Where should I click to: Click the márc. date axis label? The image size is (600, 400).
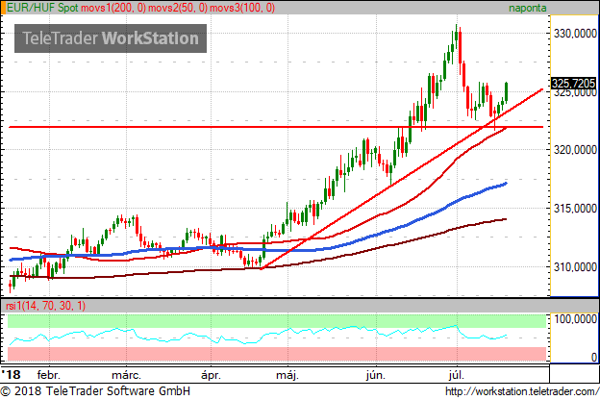126,375
